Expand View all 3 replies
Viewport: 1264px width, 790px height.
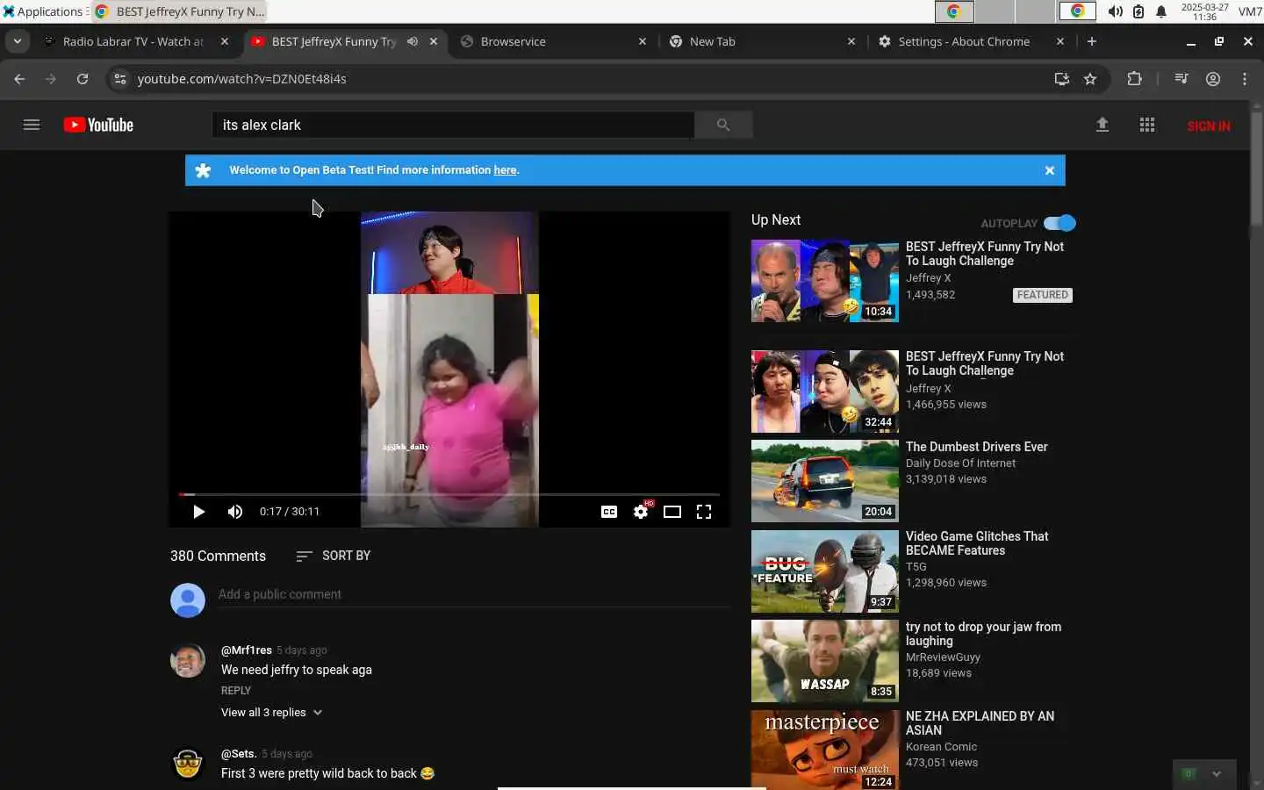coord(272,713)
